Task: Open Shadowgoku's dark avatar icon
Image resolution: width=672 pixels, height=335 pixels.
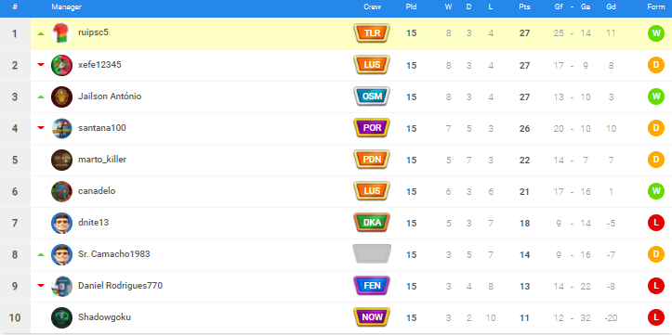Action: 61,317
